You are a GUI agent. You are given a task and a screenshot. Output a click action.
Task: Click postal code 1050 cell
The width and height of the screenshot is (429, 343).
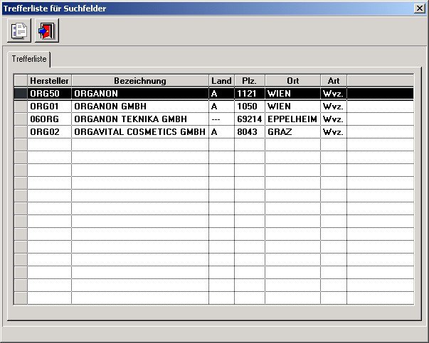click(249, 107)
